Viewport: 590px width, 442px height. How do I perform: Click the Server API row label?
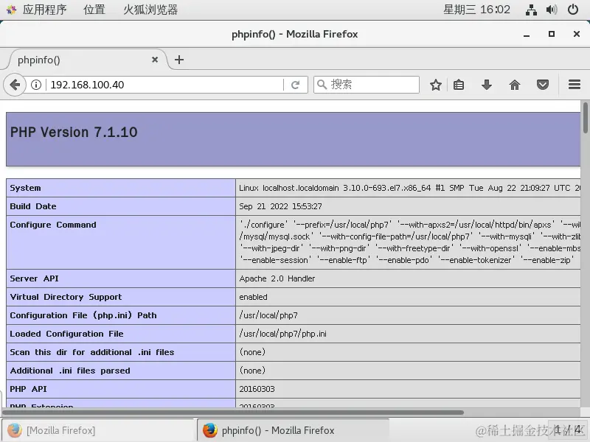click(x=34, y=278)
